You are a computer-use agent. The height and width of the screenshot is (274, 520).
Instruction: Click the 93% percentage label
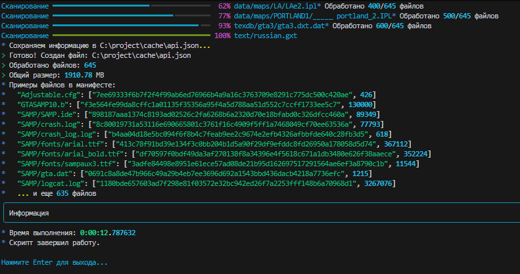click(224, 26)
